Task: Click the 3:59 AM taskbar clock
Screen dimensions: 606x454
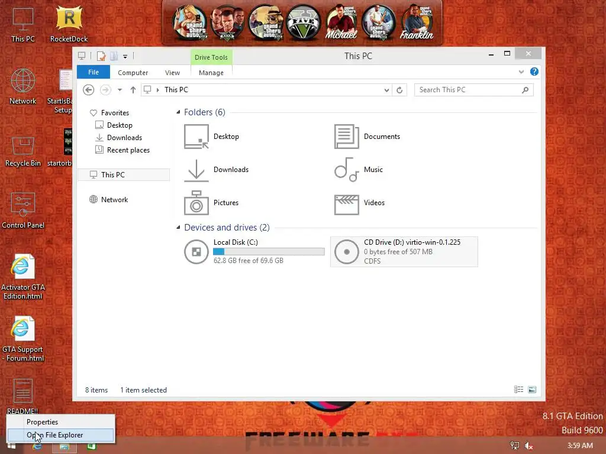Action: (580, 446)
